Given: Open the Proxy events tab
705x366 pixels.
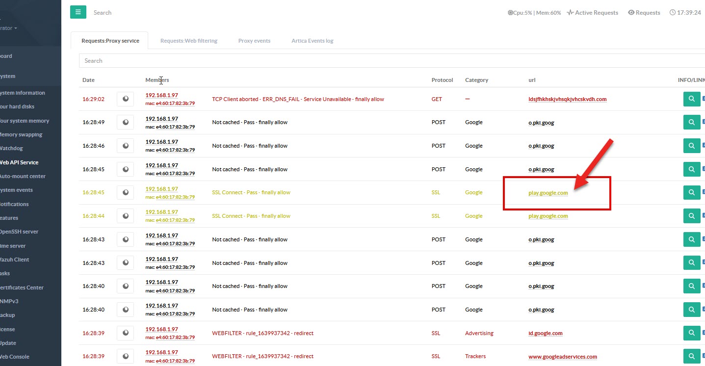Looking at the screenshot, I should pyautogui.click(x=254, y=41).
